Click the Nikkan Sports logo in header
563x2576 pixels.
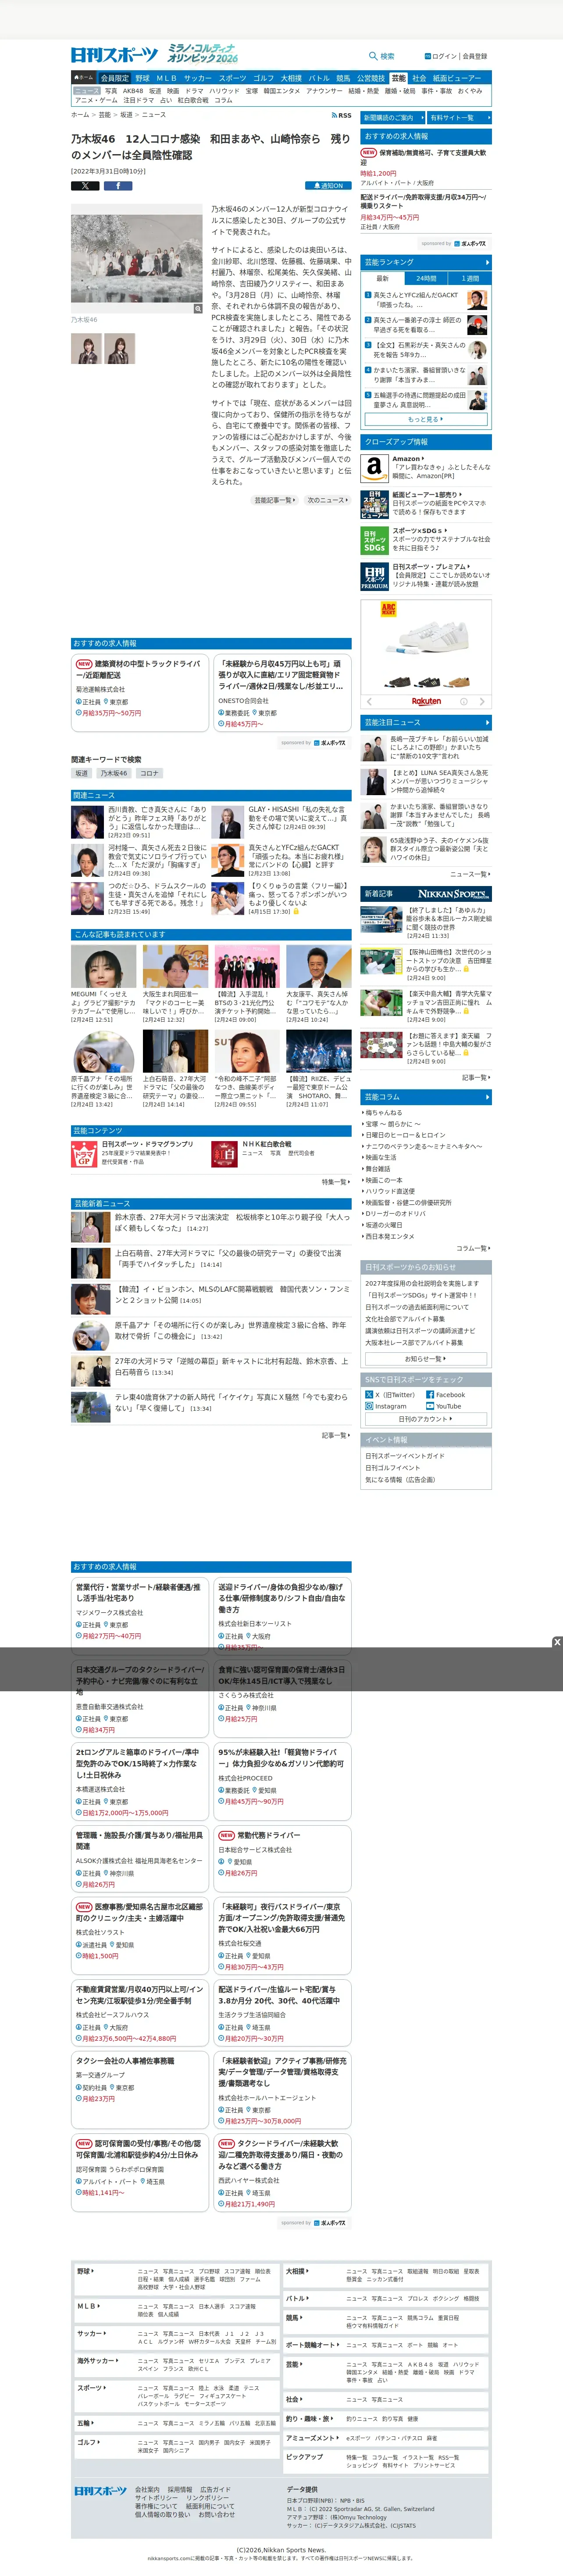114,55
